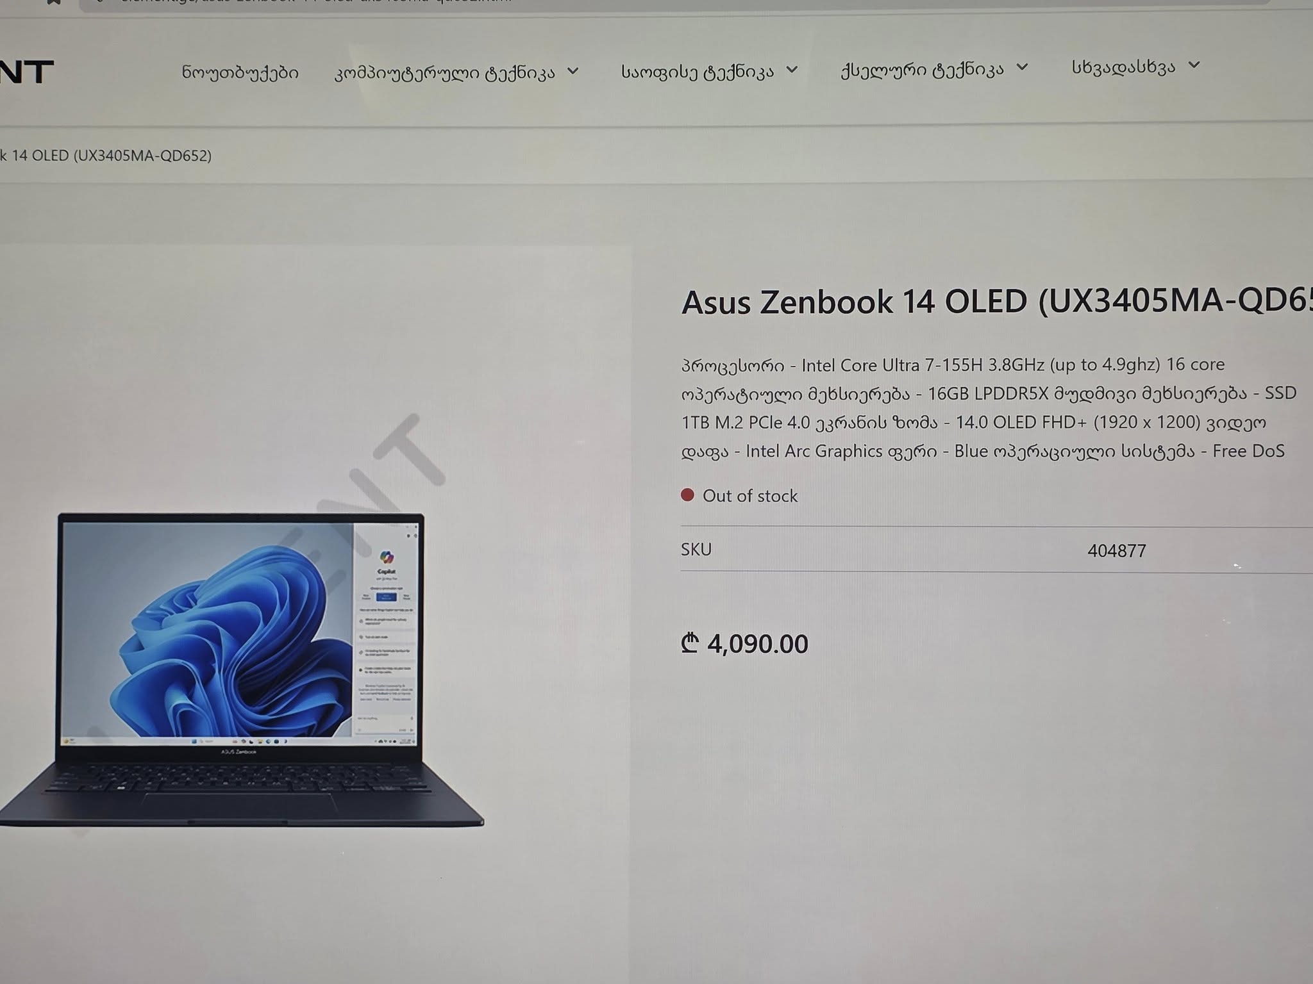This screenshot has width=1313, height=984.
Task: Click the lari currency symbol by the price
Action: coord(690,643)
